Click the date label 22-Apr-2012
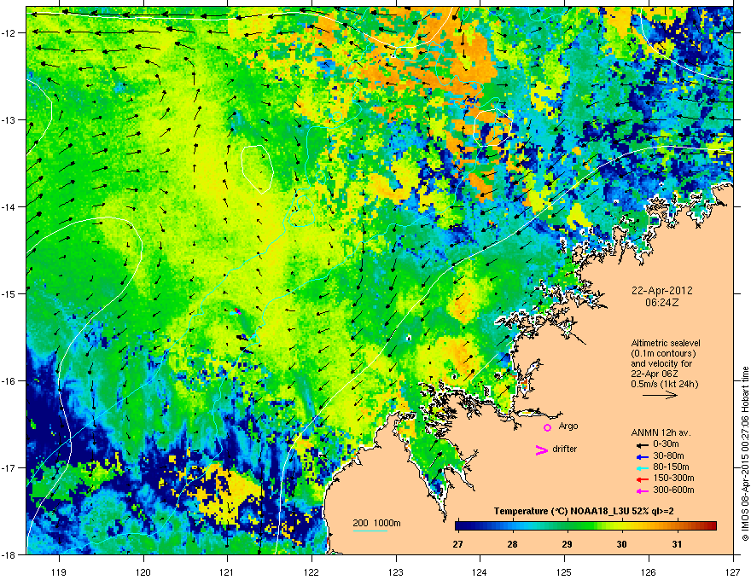Image resolution: width=751 pixels, height=580 pixels. [x=662, y=291]
